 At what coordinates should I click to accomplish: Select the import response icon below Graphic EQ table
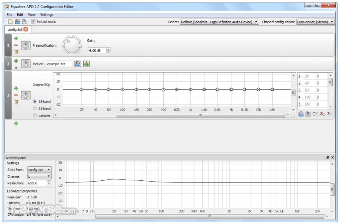click(301, 114)
